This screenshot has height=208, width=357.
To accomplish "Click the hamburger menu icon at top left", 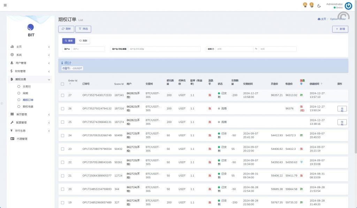I will pos(5,5).
